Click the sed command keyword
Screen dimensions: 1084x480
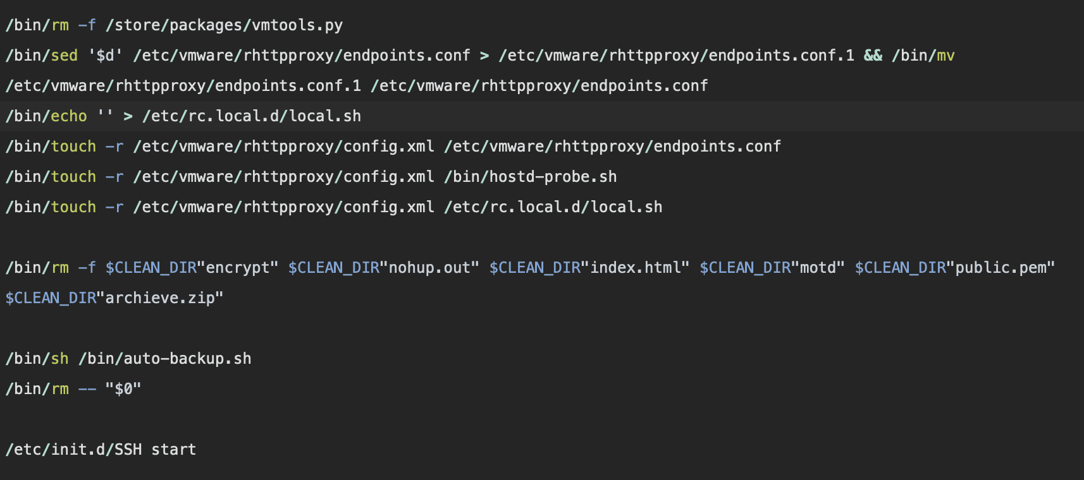pos(64,56)
